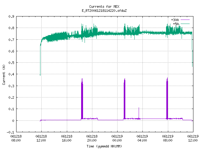The width and height of the screenshot is (199, 149).
Task: Select the E_RT20061218114220.sfduZ filename subtitle
Action: tap(104, 11)
